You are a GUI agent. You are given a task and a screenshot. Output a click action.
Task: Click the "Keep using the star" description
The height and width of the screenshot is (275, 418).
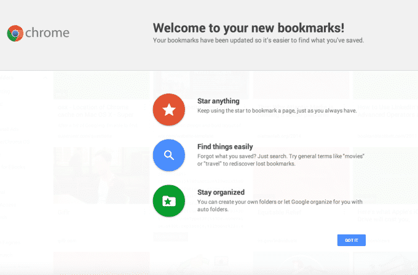tap(277, 111)
